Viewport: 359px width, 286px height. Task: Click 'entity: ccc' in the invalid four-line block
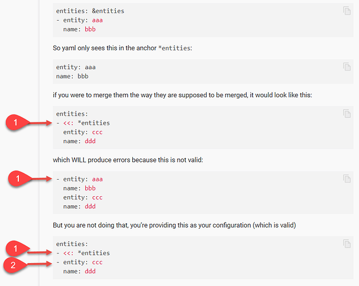pos(83,197)
